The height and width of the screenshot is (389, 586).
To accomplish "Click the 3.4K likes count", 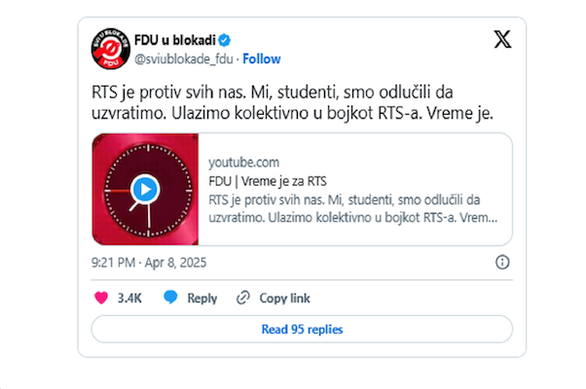I will coord(130,298).
